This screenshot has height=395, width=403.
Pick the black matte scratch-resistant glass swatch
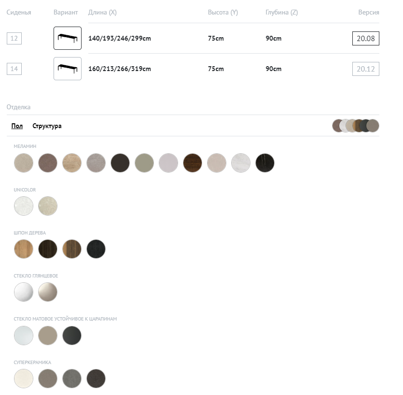click(72, 335)
